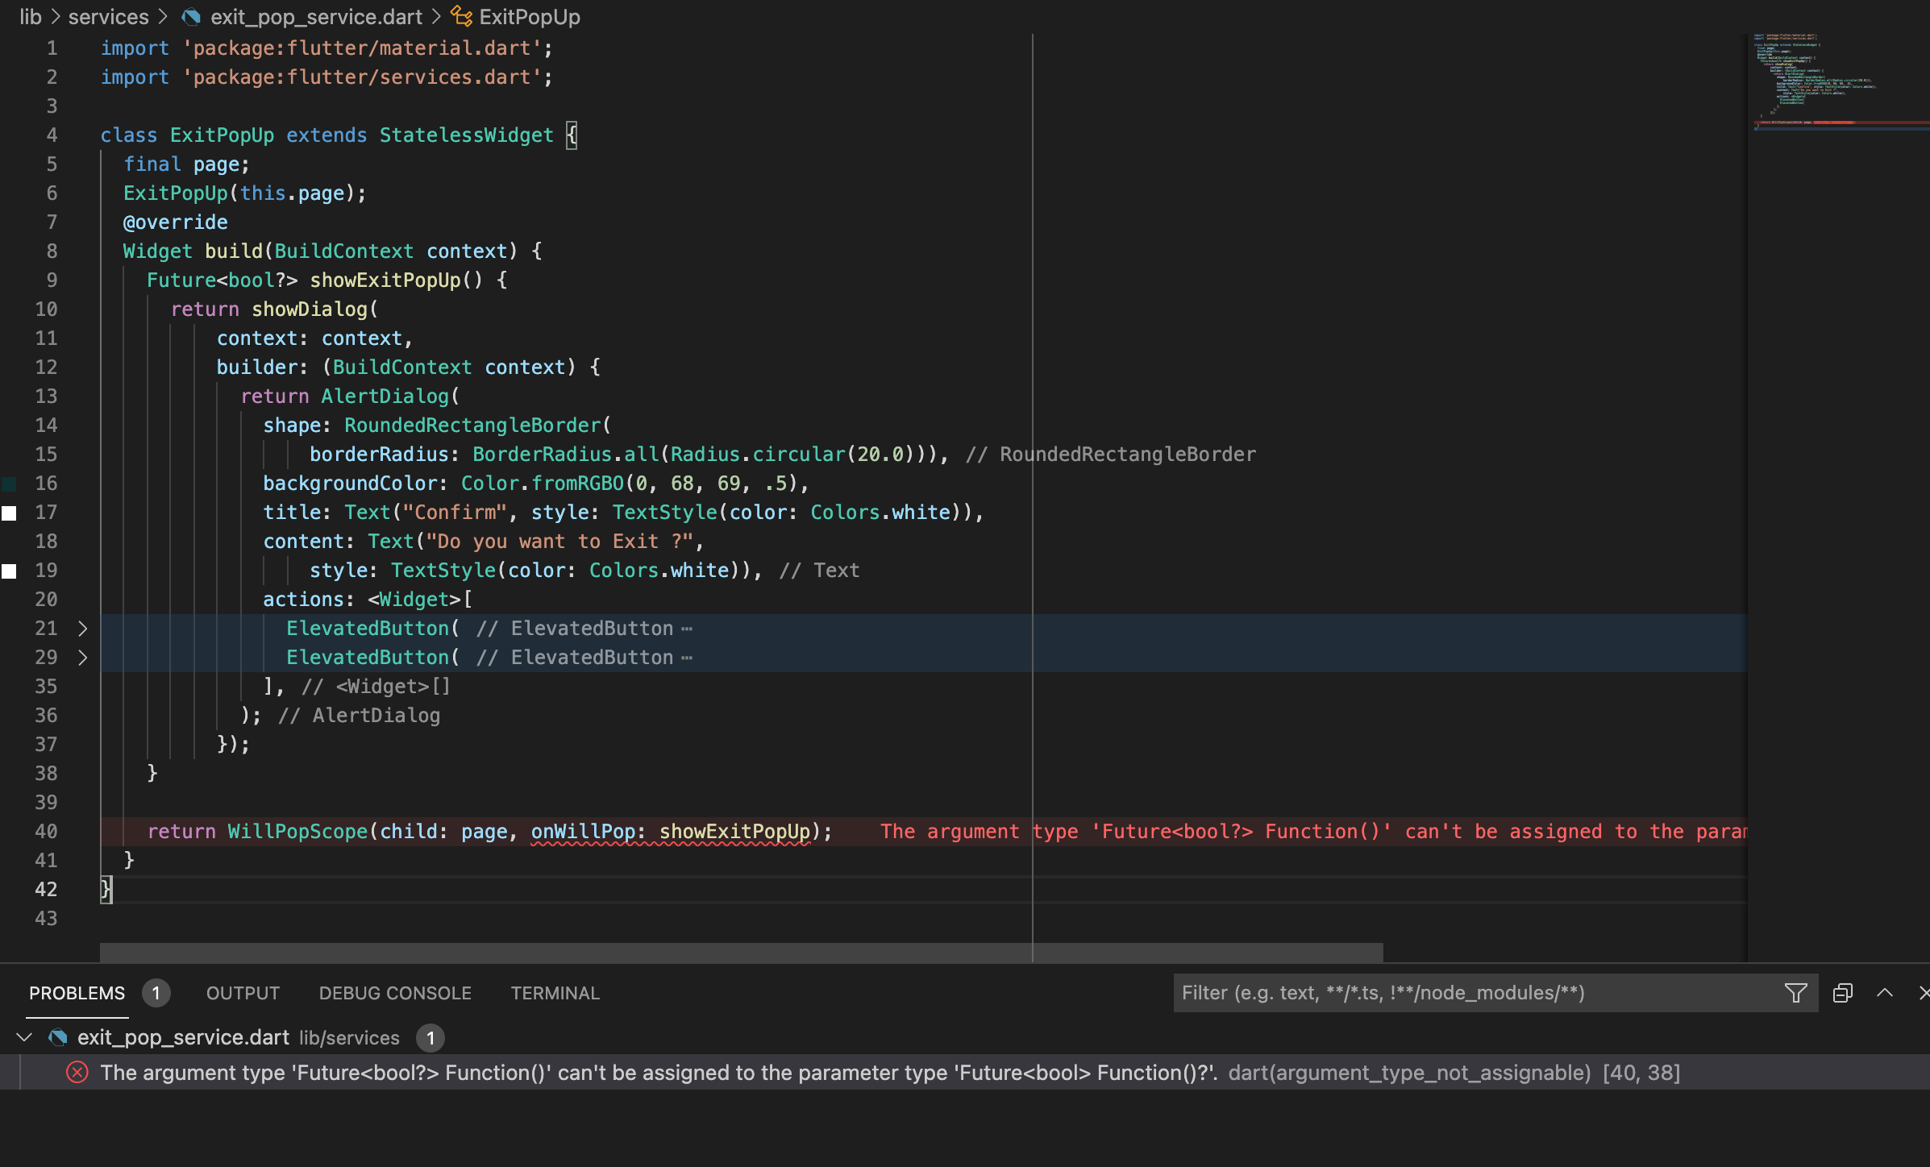Screen dimensions: 1930x1167
Task: Click the @override annotation on line 7
Action: click(x=175, y=222)
